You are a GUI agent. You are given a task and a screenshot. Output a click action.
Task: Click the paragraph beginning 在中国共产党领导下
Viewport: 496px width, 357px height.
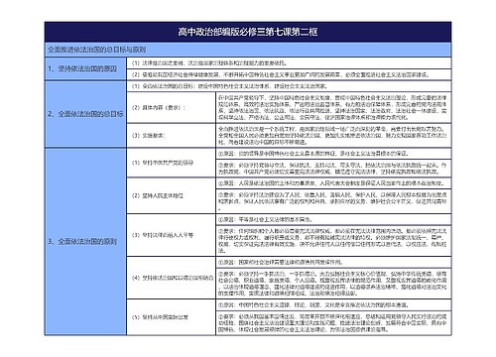coord(333,108)
